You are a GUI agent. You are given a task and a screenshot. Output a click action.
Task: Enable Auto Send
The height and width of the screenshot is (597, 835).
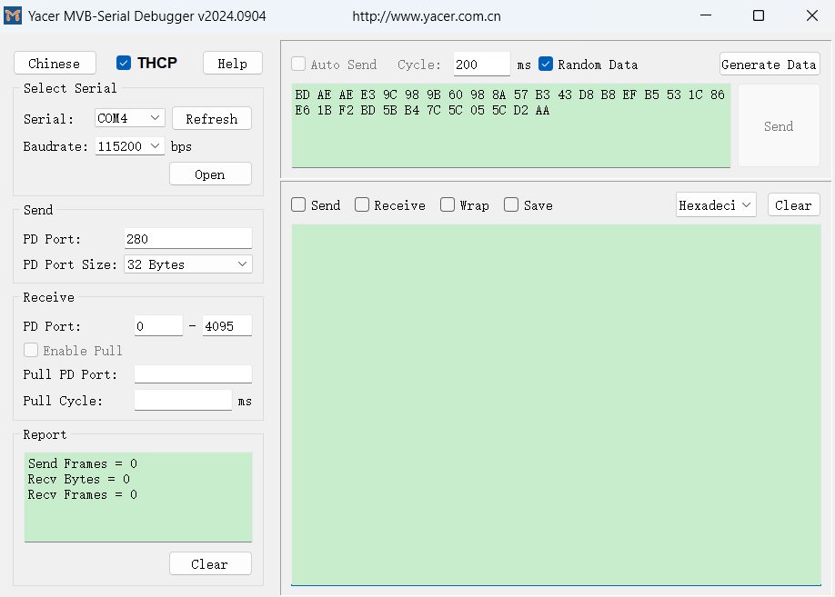tap(298, 64)
